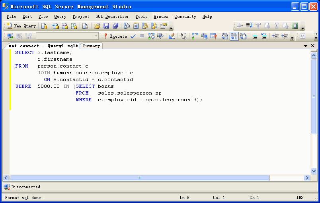
Task: Click the word wrap toolbar icon
Action: [x=249, y=26]
